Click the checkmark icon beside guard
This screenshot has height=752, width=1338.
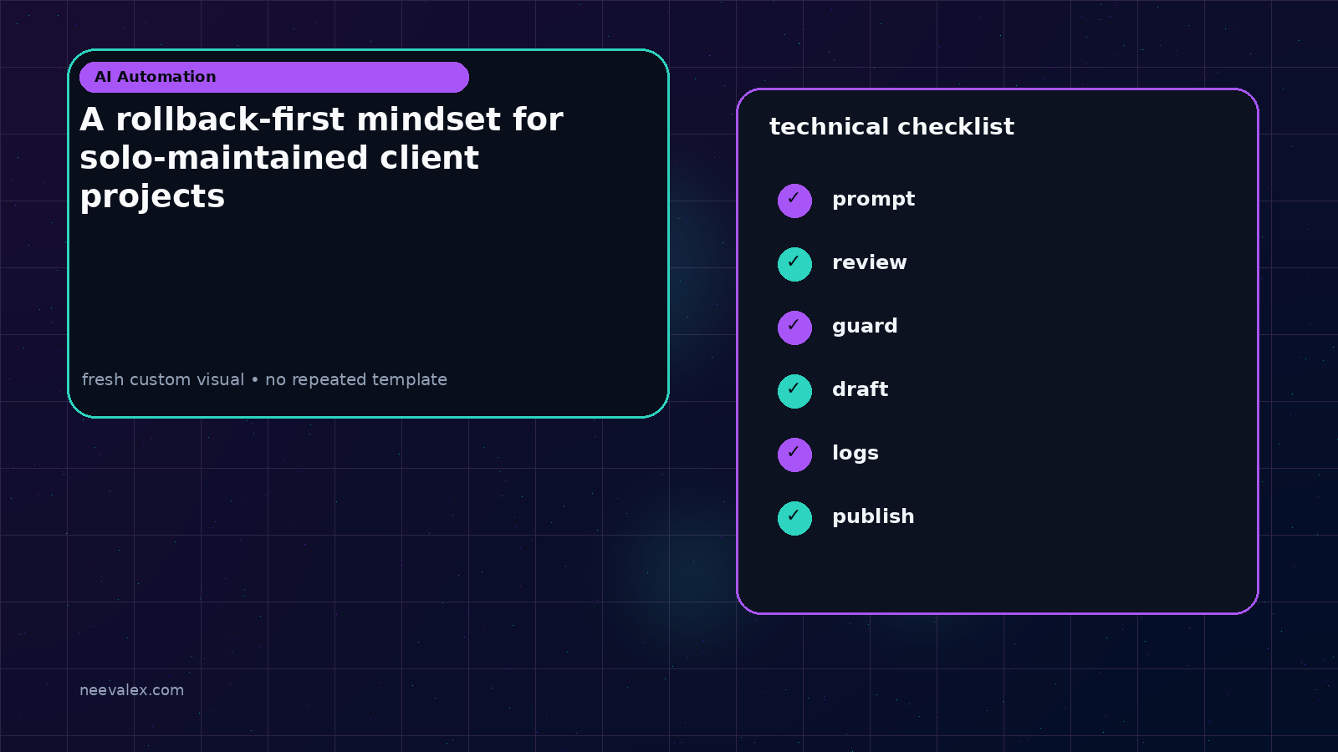794,328
